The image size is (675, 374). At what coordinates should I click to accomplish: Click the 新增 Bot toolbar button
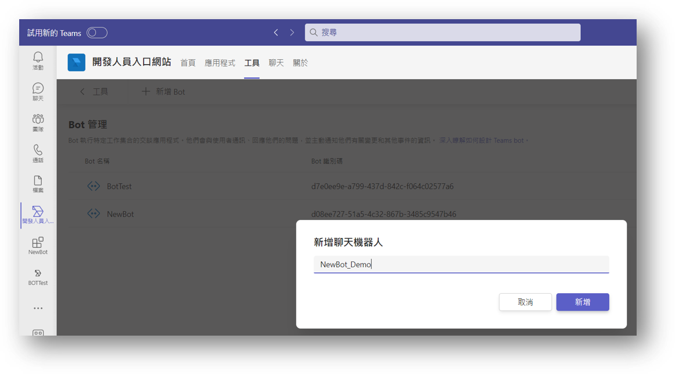163,92
